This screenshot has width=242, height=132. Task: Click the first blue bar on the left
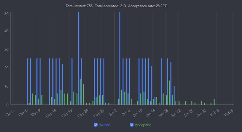coord(27,81)
